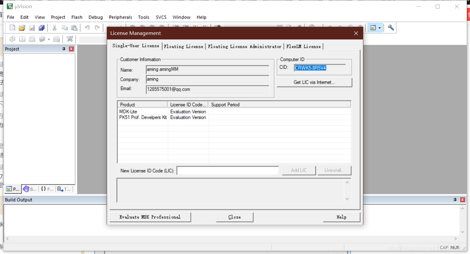Switch to the FlexLM License tab
Screen dimensions: 470x254
(304, 46)
